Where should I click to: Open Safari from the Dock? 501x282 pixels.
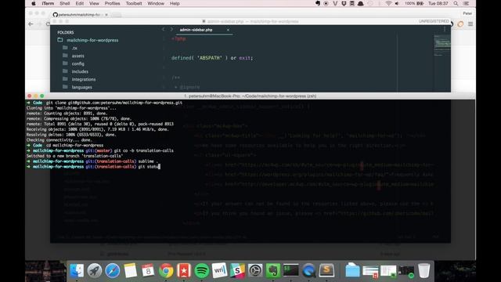(113, 270)
